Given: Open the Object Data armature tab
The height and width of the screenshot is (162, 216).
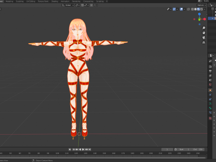Looking at the screenshot, I should (x=210, y=103).
